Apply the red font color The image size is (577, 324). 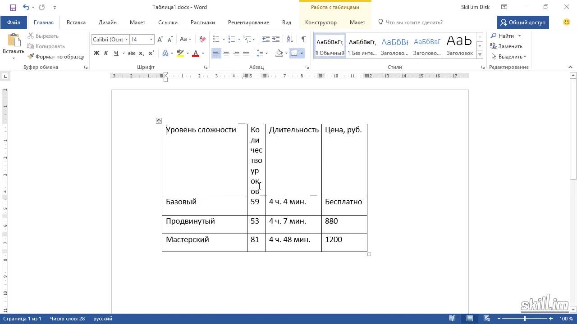point(196,53)
